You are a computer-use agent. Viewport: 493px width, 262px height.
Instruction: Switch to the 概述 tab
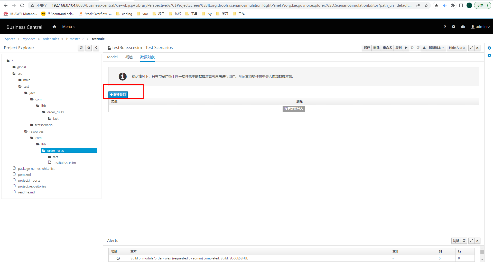tap(129, 57)
